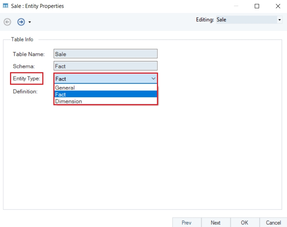Select General from the Entity Type list
The height and width of the screenshot is (227, 287).
[106, 88]
